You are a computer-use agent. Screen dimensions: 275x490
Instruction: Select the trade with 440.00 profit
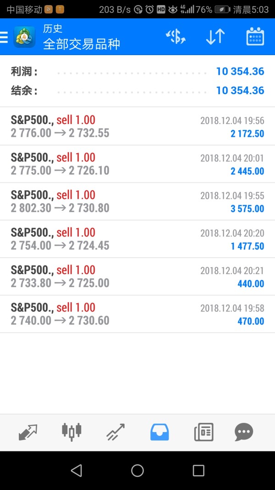tap(137, 276)
